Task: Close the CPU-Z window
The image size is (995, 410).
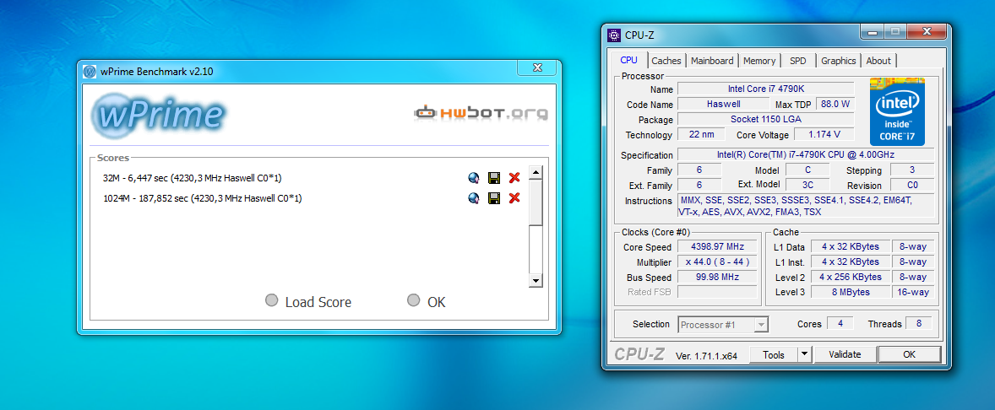Action: 927,32
